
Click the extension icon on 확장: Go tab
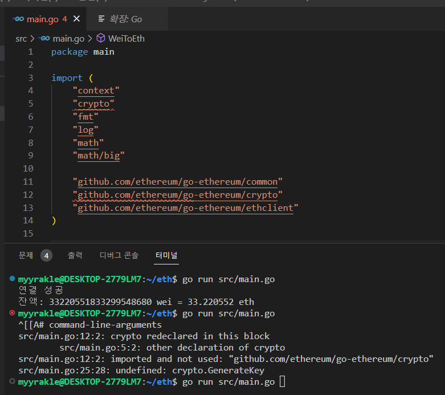coord(101,19)
